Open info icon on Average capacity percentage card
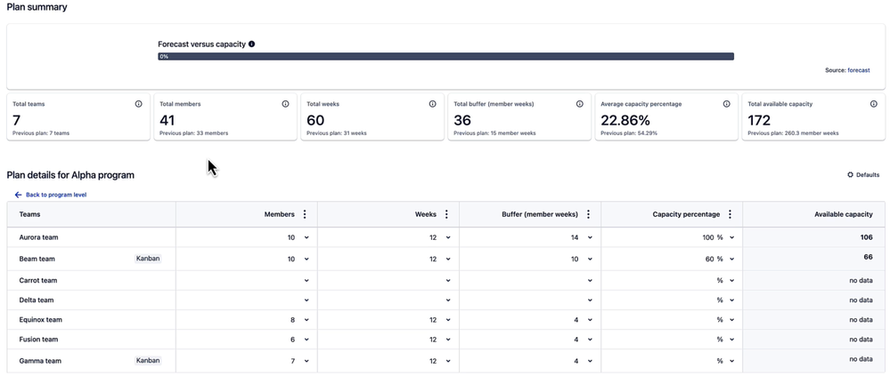Image resolution: width=890 pixels, height=376 pixels. 727,104
